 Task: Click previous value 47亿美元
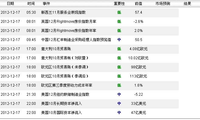(x=138, y=113)
